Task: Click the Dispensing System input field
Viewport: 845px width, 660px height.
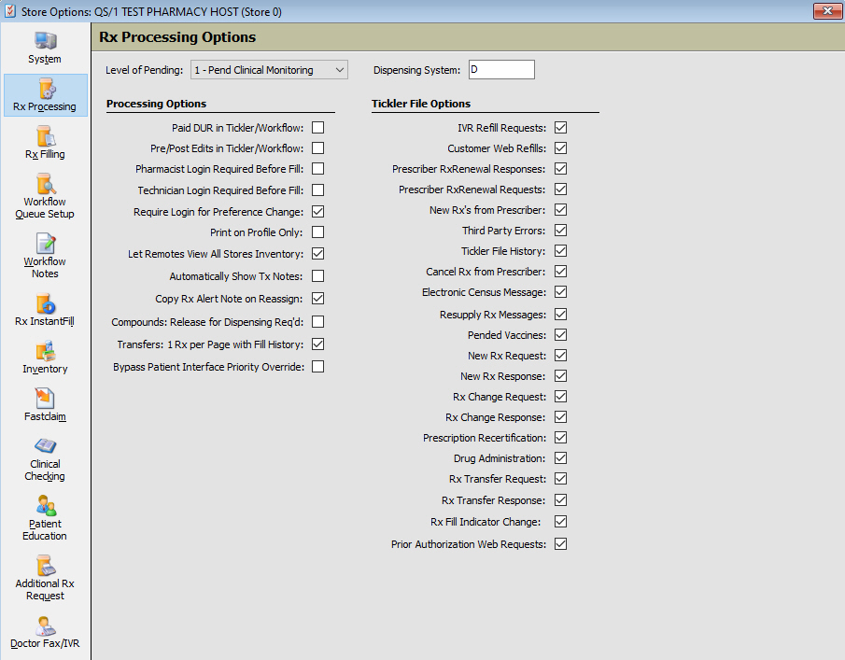Action: [501, 69]
